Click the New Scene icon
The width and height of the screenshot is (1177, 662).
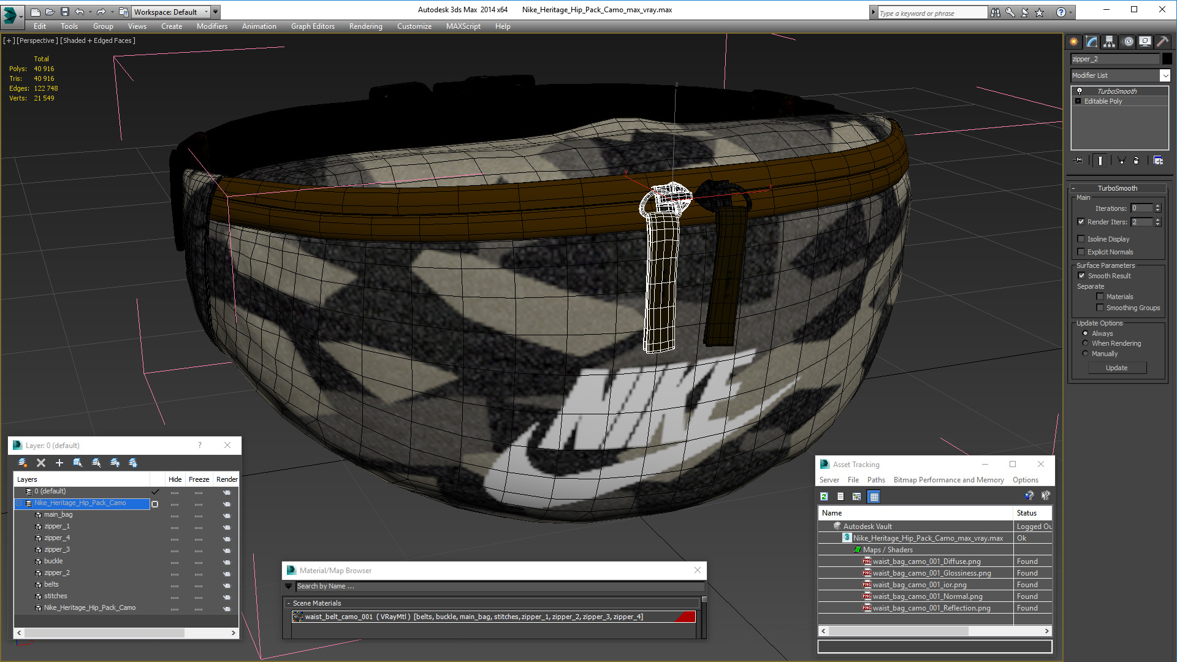tap(36, 12)
